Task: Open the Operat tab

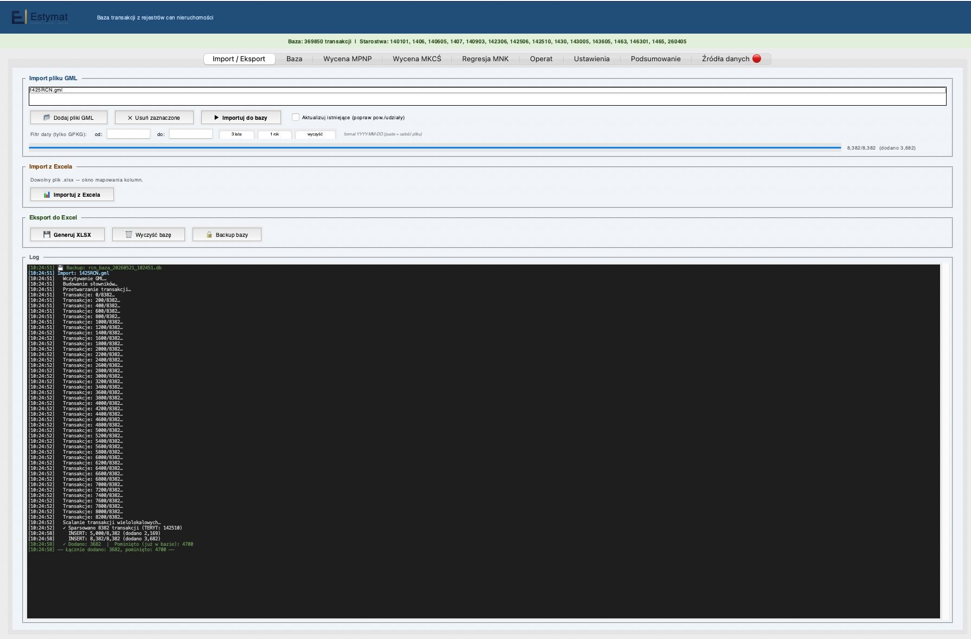Action: 541,59
